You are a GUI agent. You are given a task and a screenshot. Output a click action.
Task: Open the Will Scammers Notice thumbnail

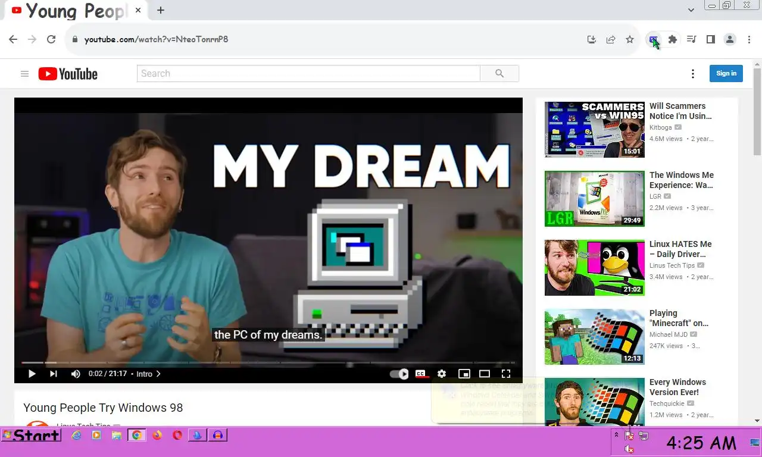pos(595,130)
